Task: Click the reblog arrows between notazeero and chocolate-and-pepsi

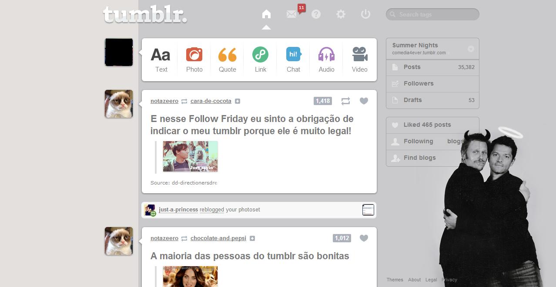Action: point(184,238)
